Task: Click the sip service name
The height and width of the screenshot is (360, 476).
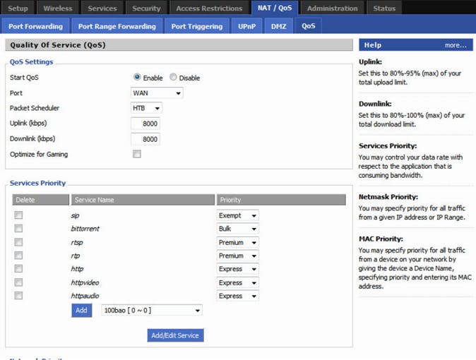Action: tap(75, 215)
